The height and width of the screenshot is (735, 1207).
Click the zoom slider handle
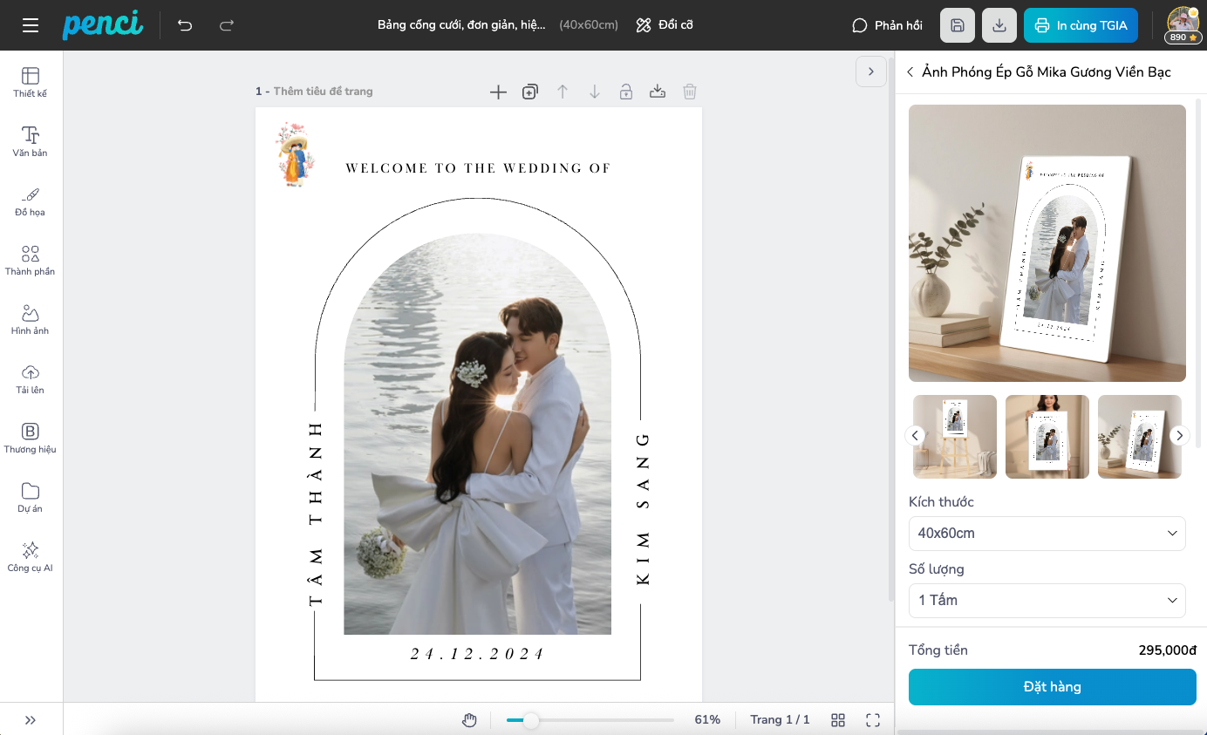(x=530, y=720)
